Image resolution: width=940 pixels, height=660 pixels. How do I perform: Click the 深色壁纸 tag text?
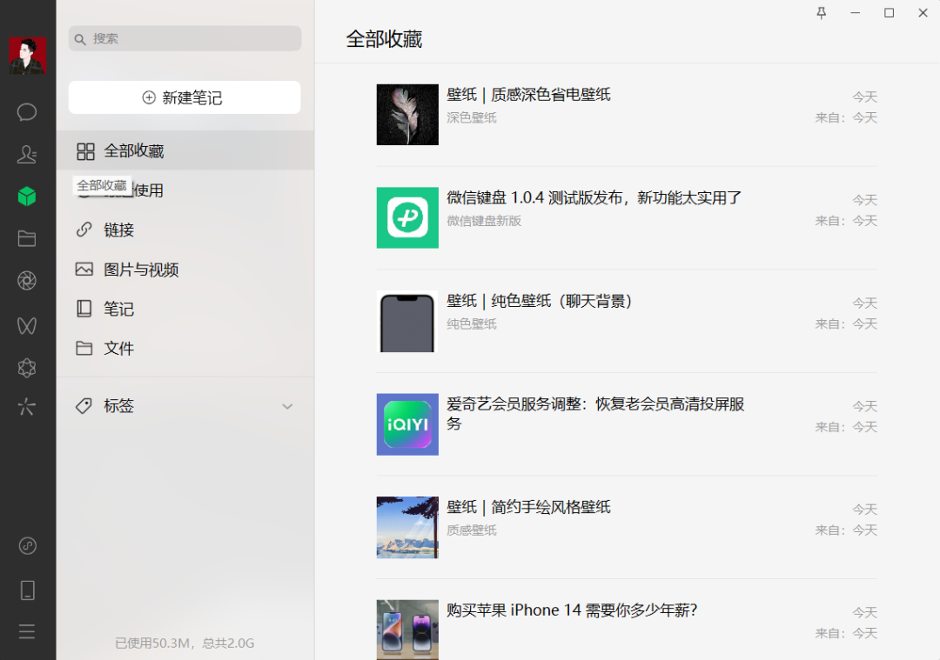(x=472, y=117)
